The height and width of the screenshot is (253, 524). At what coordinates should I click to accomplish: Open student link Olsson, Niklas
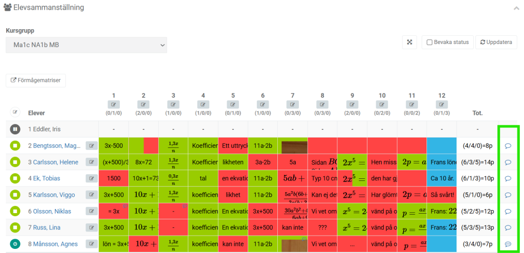tap(50, 211)
